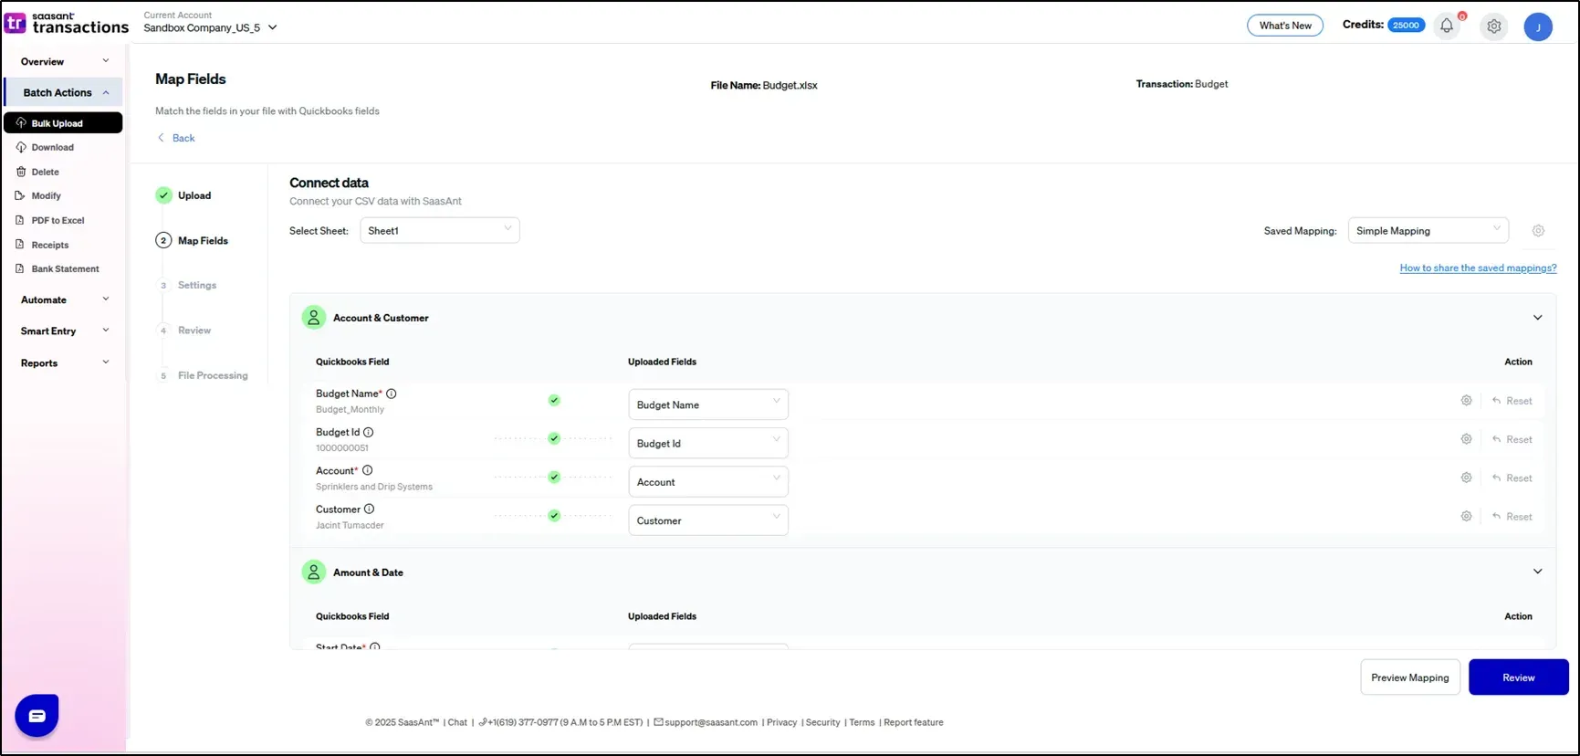Collapse the Account & Customer section chevron
The width and height of the screenshot is (1580, 756).
(x=1537, y=318)
